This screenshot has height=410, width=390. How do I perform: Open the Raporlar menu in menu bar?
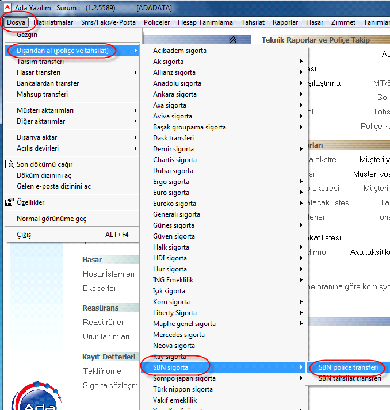tap(286, 22)
